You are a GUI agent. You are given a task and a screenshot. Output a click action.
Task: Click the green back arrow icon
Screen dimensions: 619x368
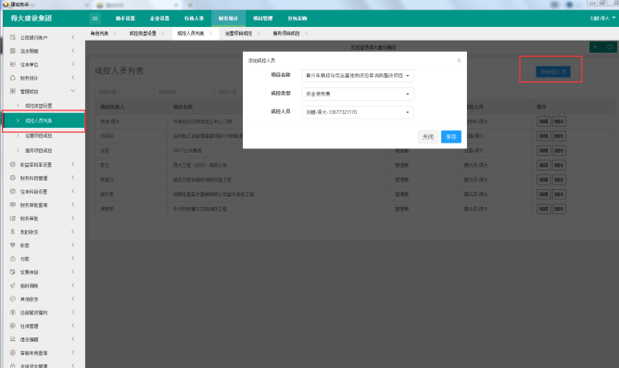(x=596, y=47)
